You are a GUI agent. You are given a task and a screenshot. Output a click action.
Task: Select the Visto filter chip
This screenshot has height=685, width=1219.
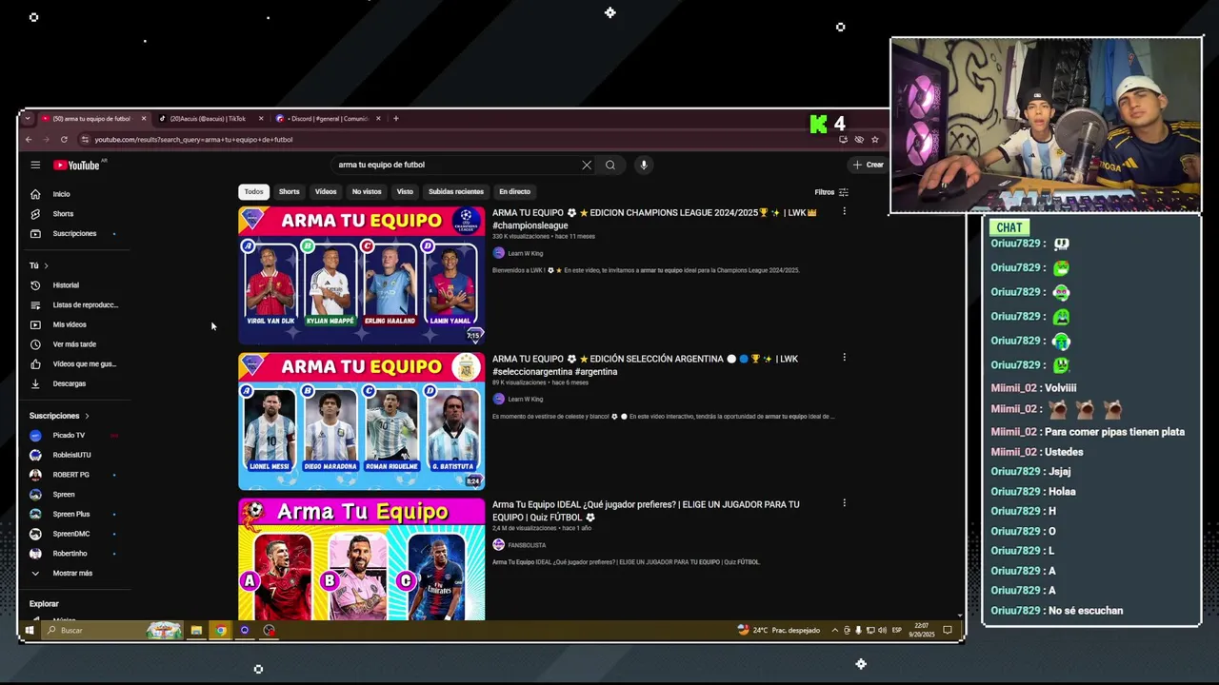coord(405,191)
